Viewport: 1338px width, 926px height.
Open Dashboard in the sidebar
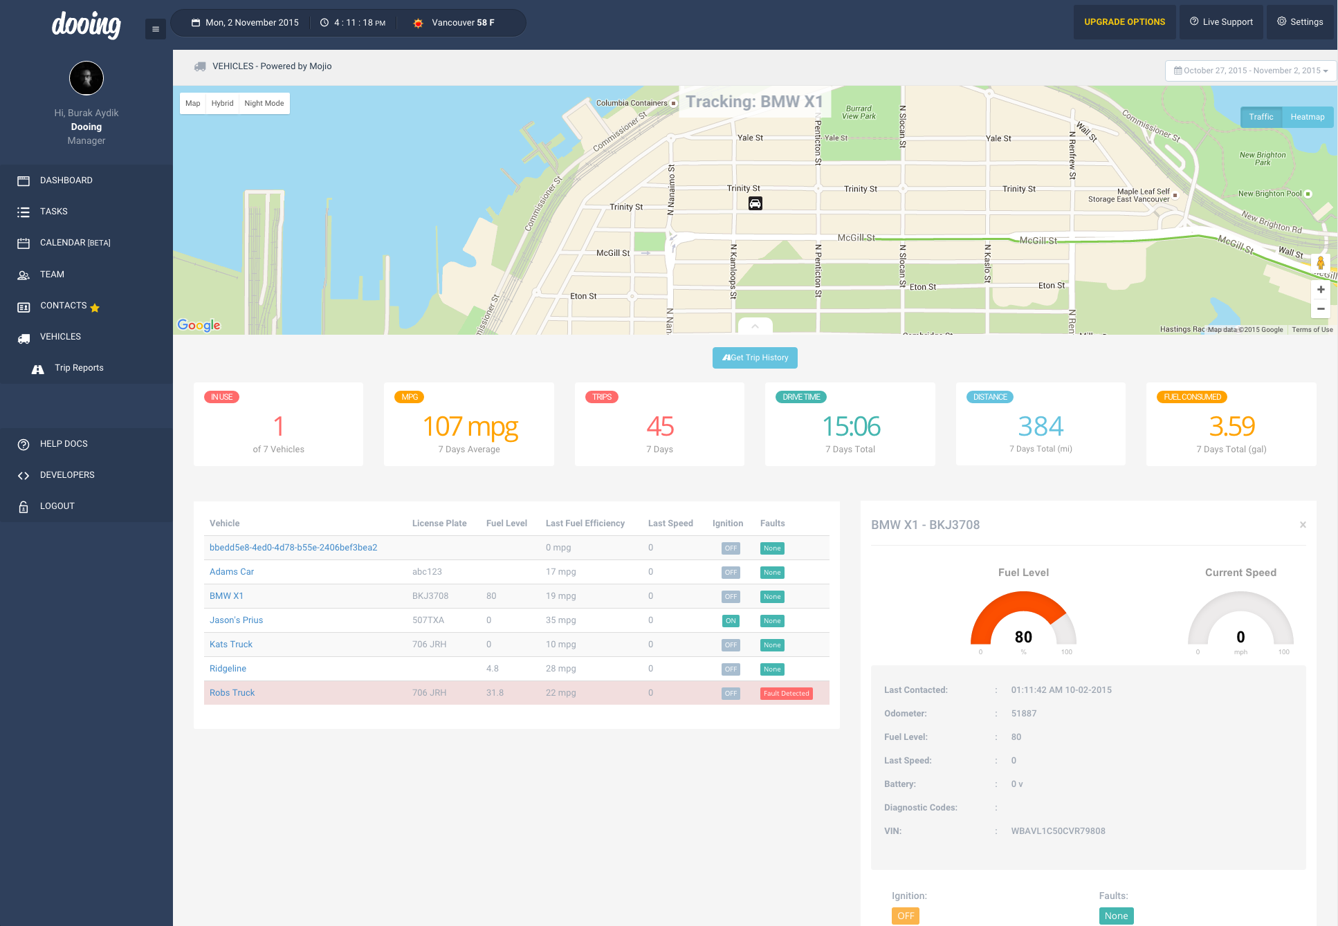[66, 180]
